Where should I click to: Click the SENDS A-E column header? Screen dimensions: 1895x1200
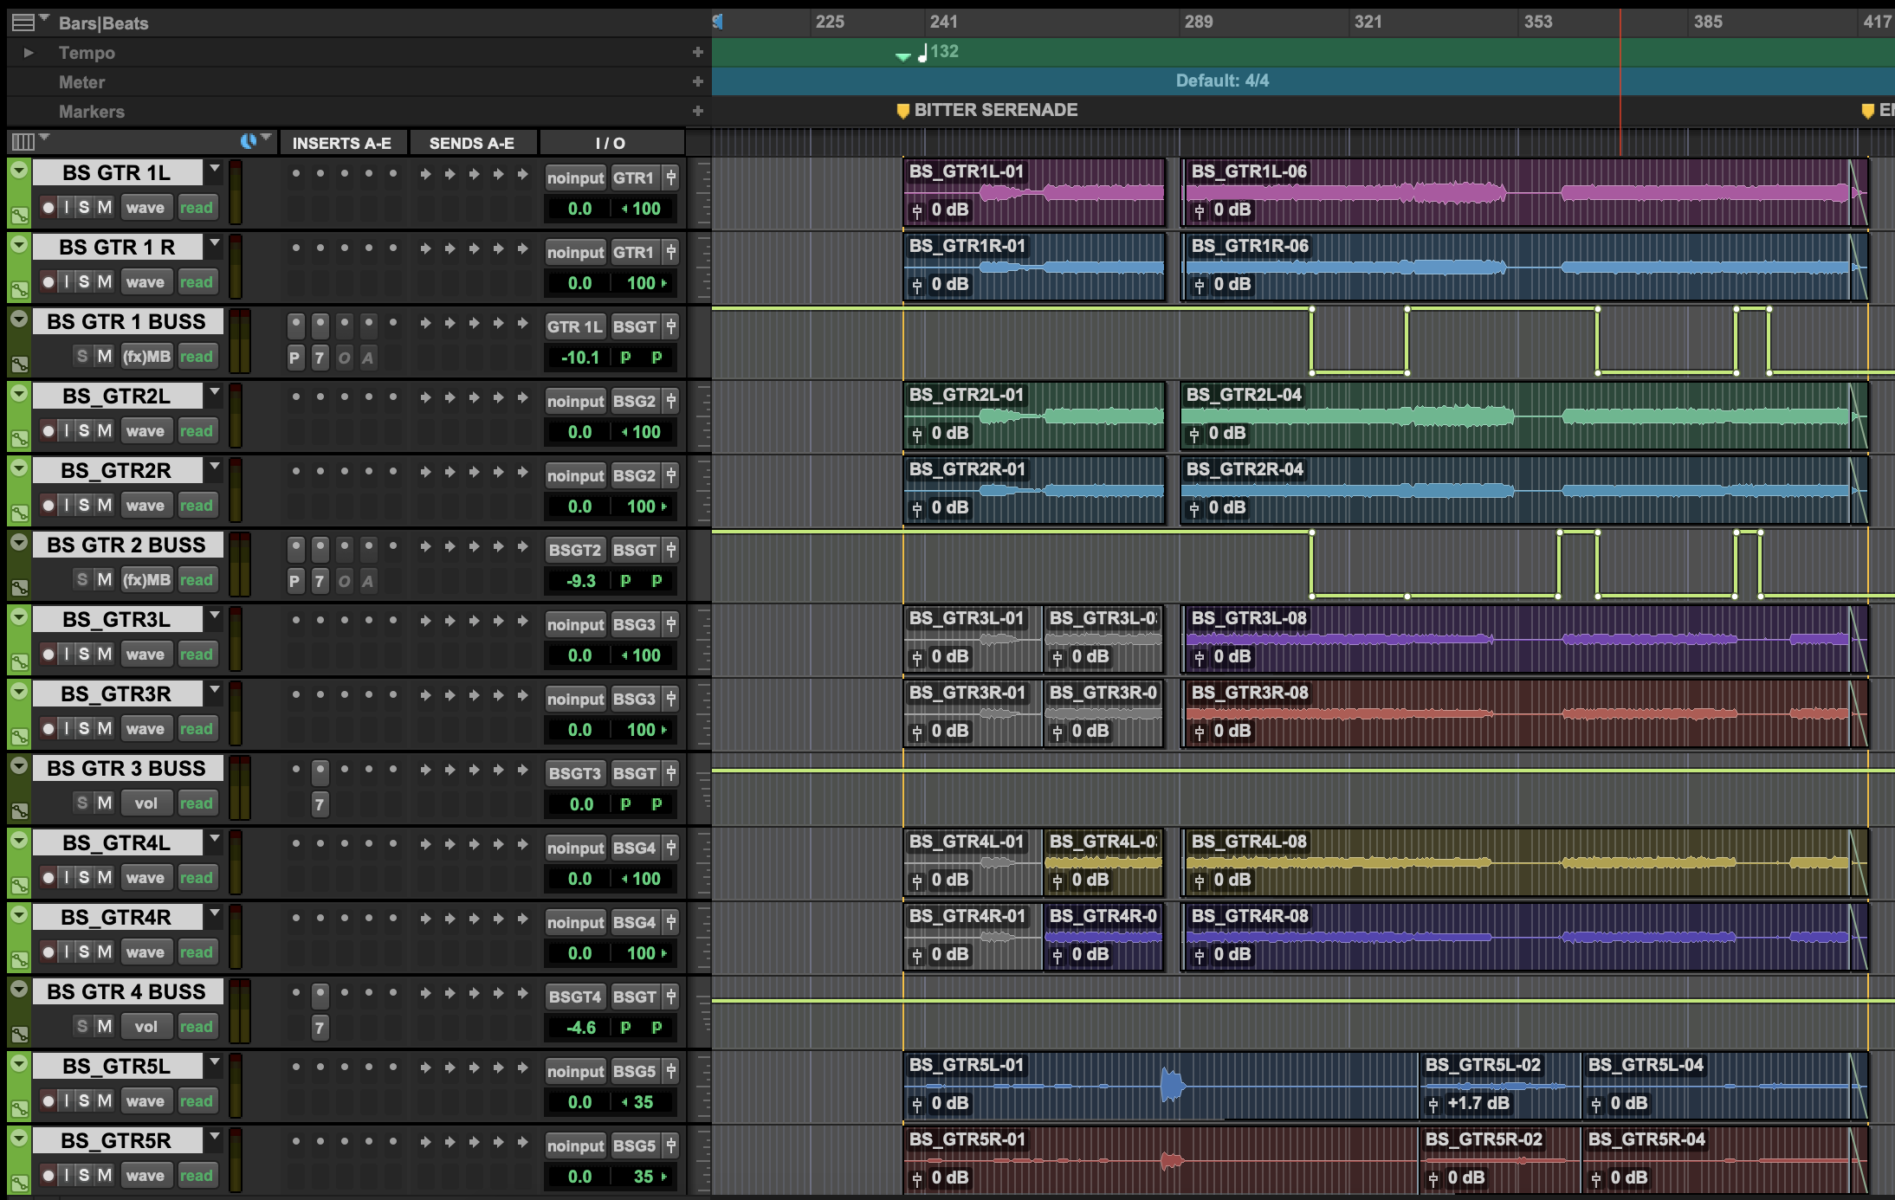[472, 143]
